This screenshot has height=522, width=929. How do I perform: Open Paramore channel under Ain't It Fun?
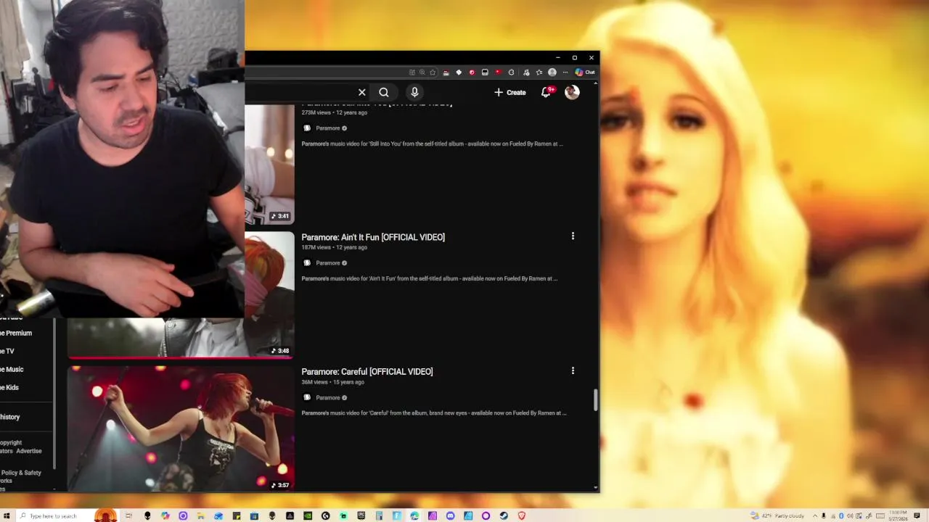pyautogui.click(x=327, y=263)
